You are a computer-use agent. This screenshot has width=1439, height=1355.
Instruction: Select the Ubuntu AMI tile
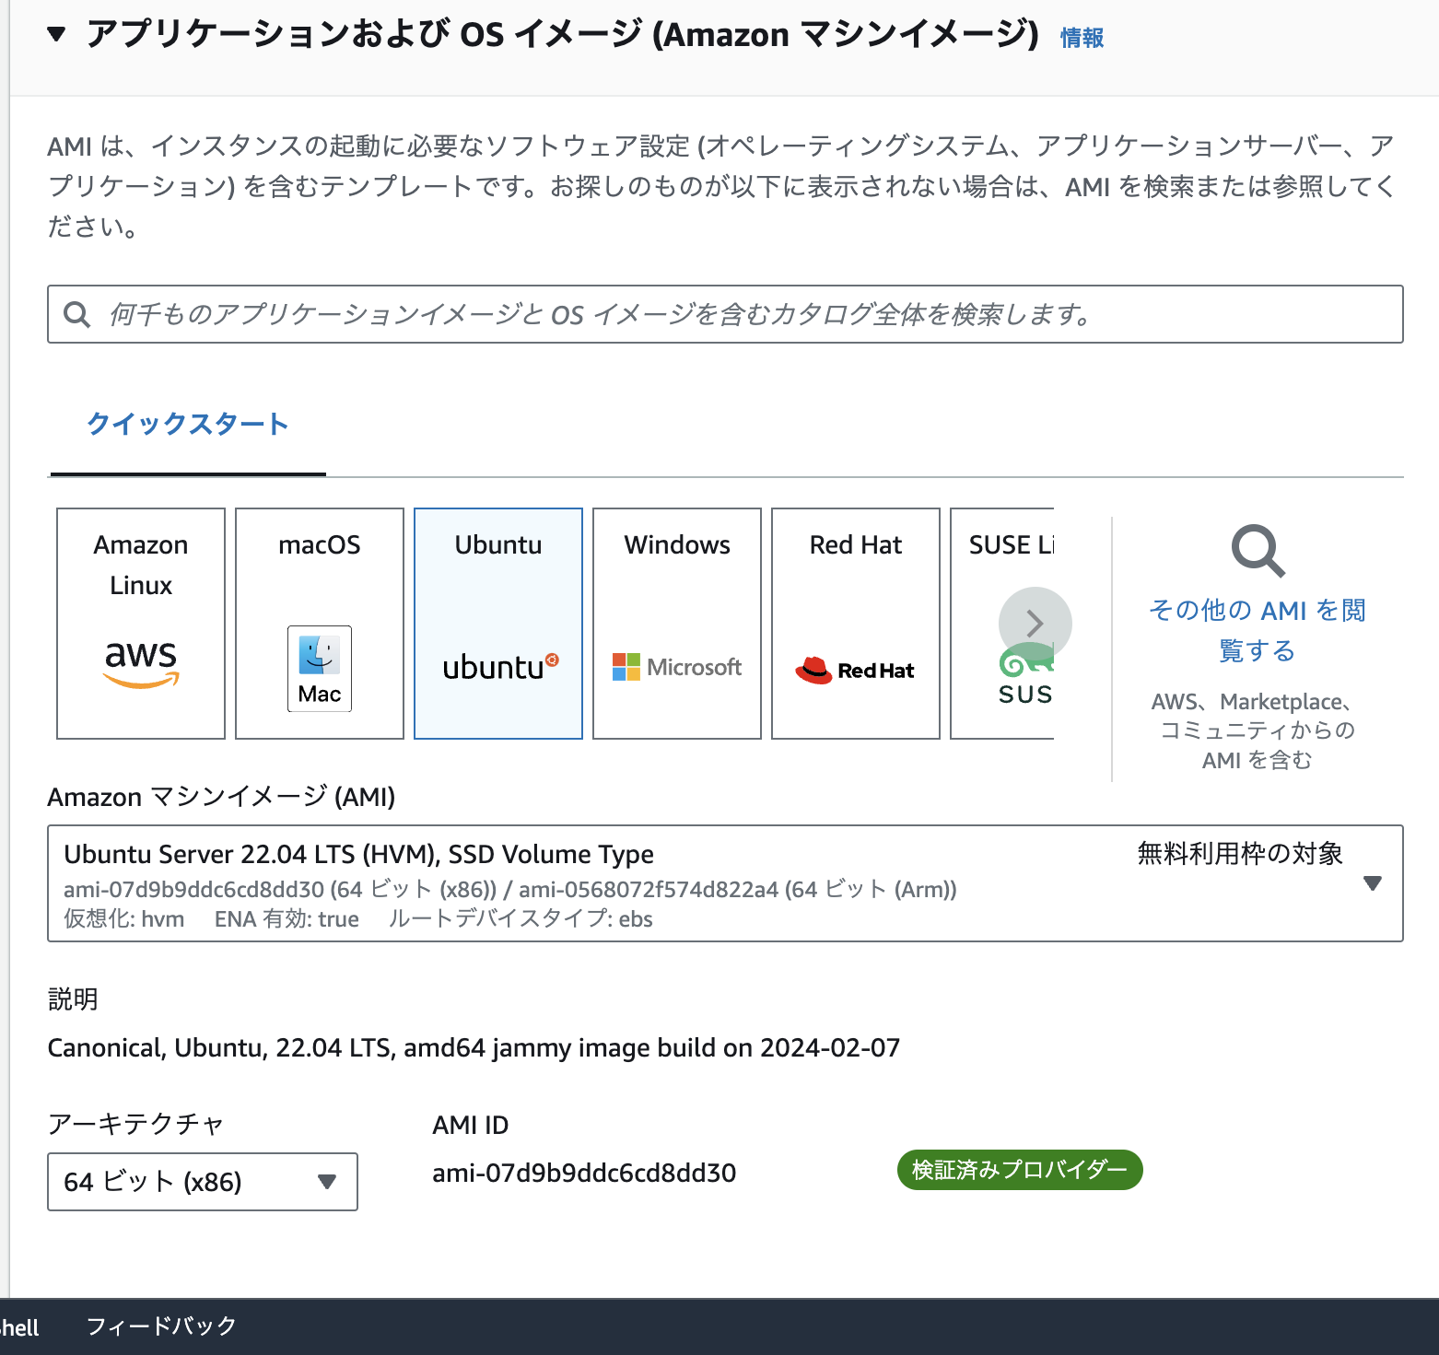pyautogui.click(x=498, y=623)
